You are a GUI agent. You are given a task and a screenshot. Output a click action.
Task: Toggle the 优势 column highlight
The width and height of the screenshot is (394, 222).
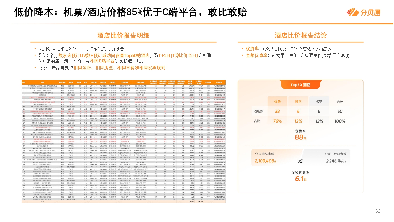click(x=277, y=101)
